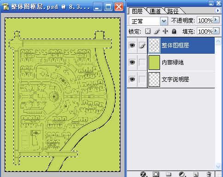The height and width of the screenshot is (177, 223).
Task: Create new layer group folder icon
Action: pyautogui.click(x=168, y=174)
